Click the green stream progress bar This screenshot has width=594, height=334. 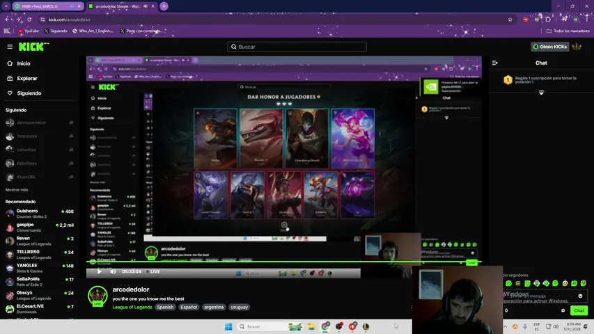pos(283,262)
